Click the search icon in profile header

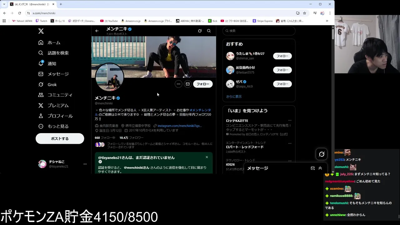(x=209, y=31)
